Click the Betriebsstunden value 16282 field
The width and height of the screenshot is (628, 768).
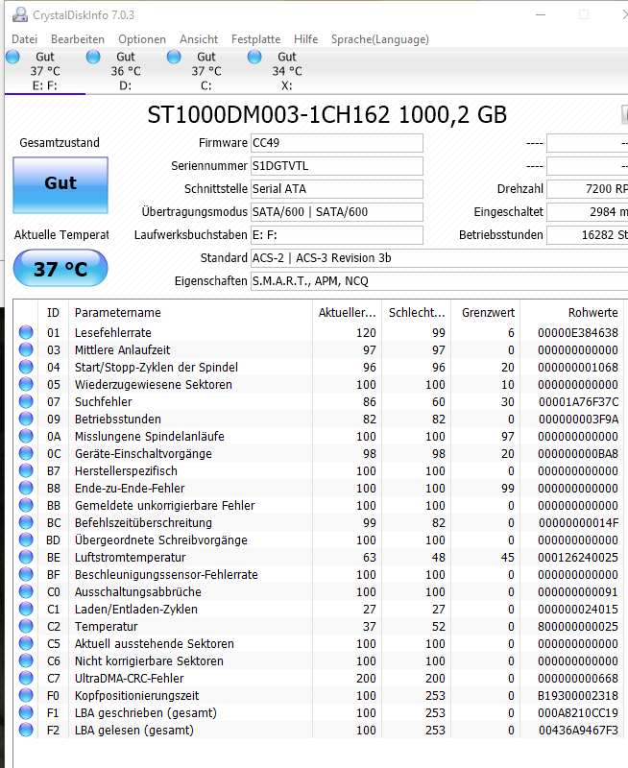tap(588, 235)
